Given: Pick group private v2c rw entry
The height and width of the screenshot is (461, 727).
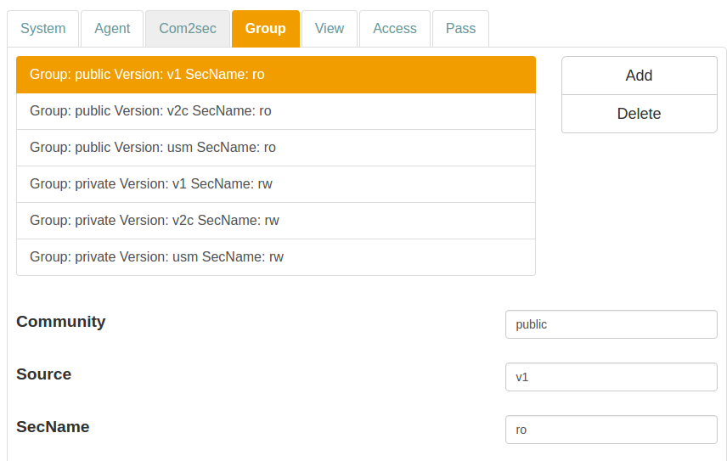Looking at the screenshot, I should click(x=275, y=221).
